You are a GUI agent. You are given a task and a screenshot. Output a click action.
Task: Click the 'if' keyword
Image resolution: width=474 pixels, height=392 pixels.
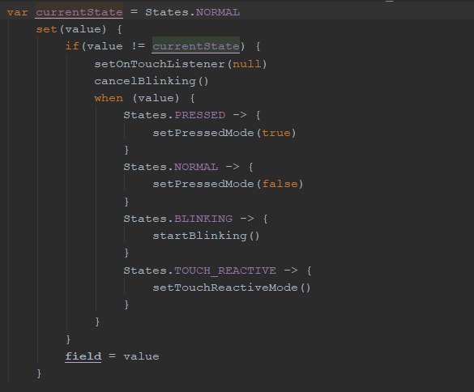pos(72,46)
